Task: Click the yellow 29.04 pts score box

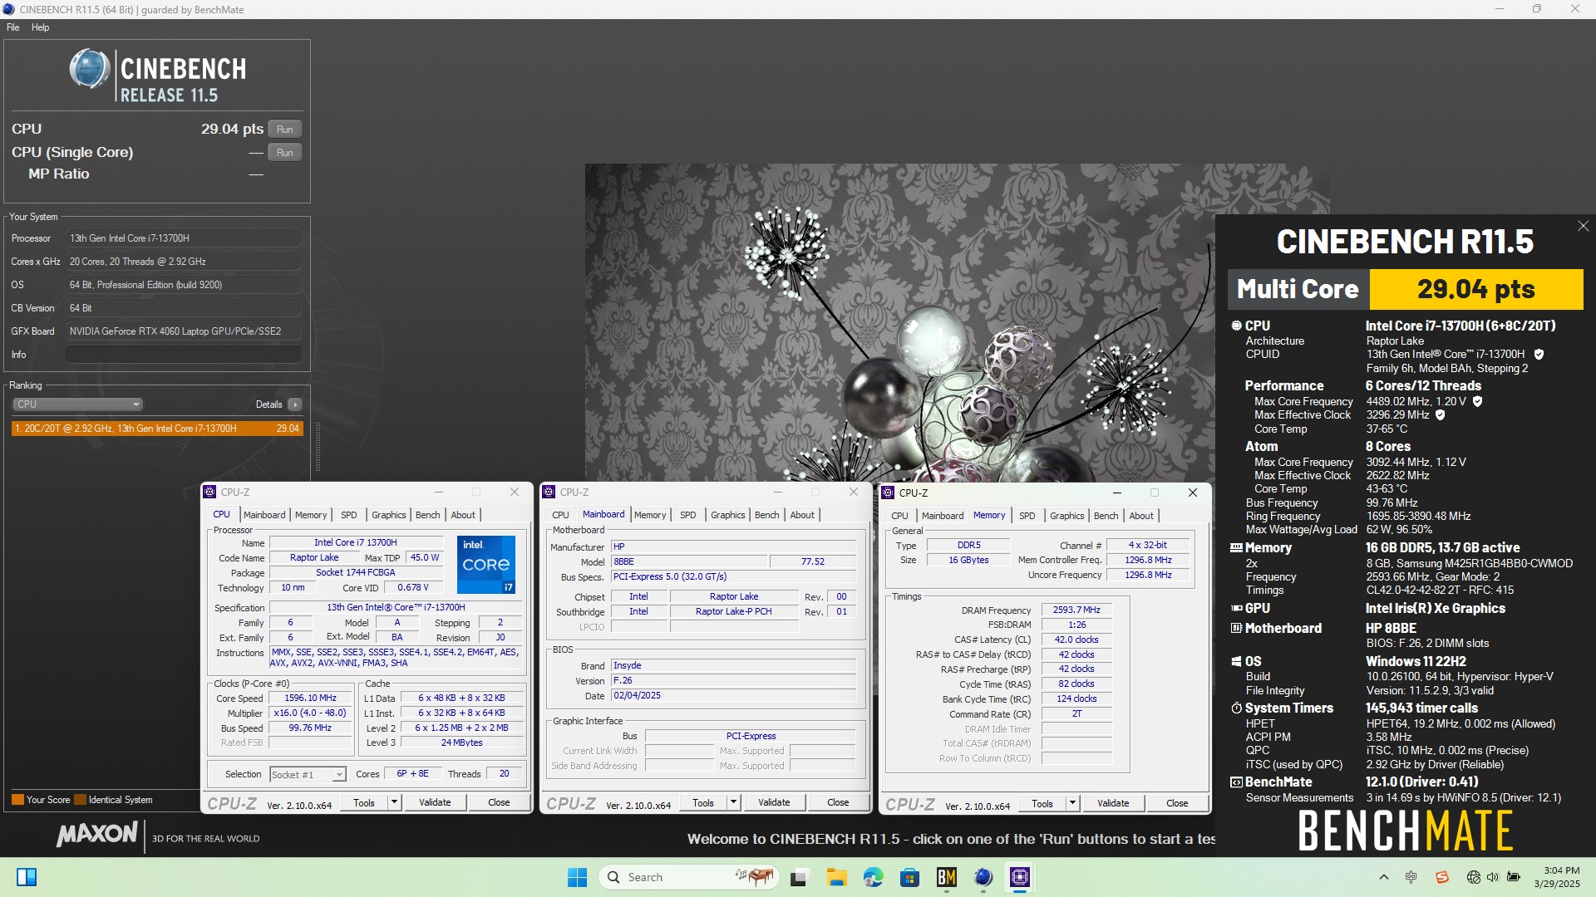Action: point(1476,289)
